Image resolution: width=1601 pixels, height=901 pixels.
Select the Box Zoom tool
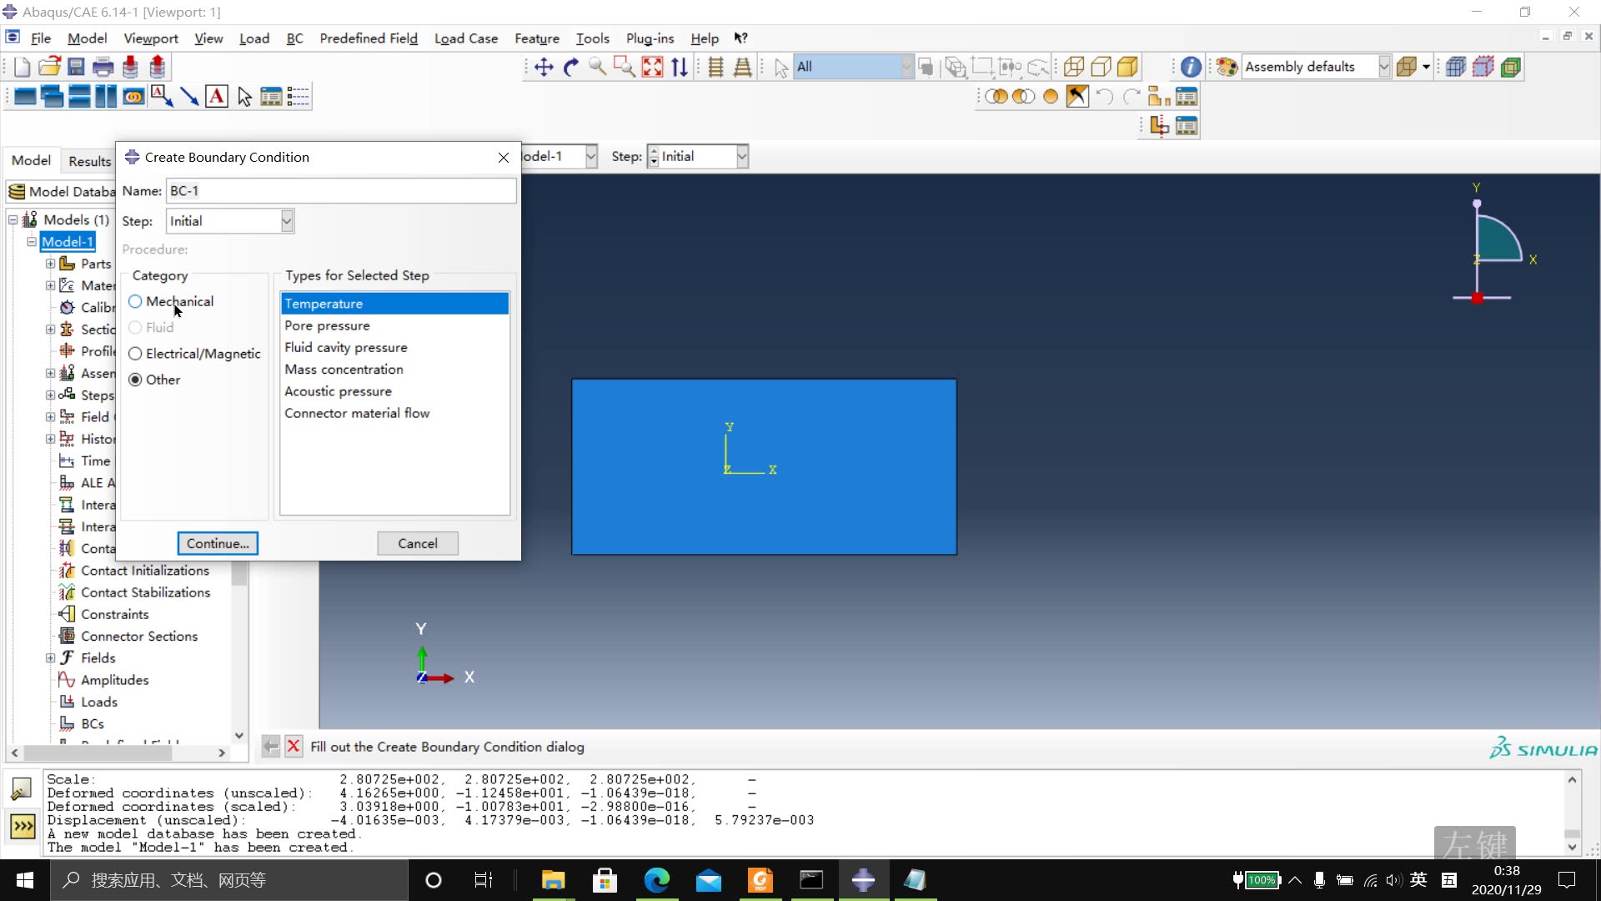tap(625, 67)
